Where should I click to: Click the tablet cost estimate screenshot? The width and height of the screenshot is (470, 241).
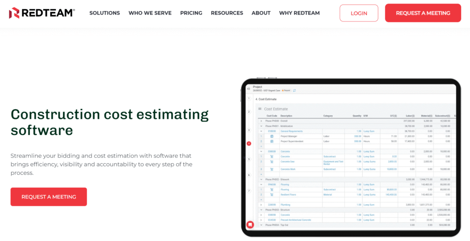(350, 158)
